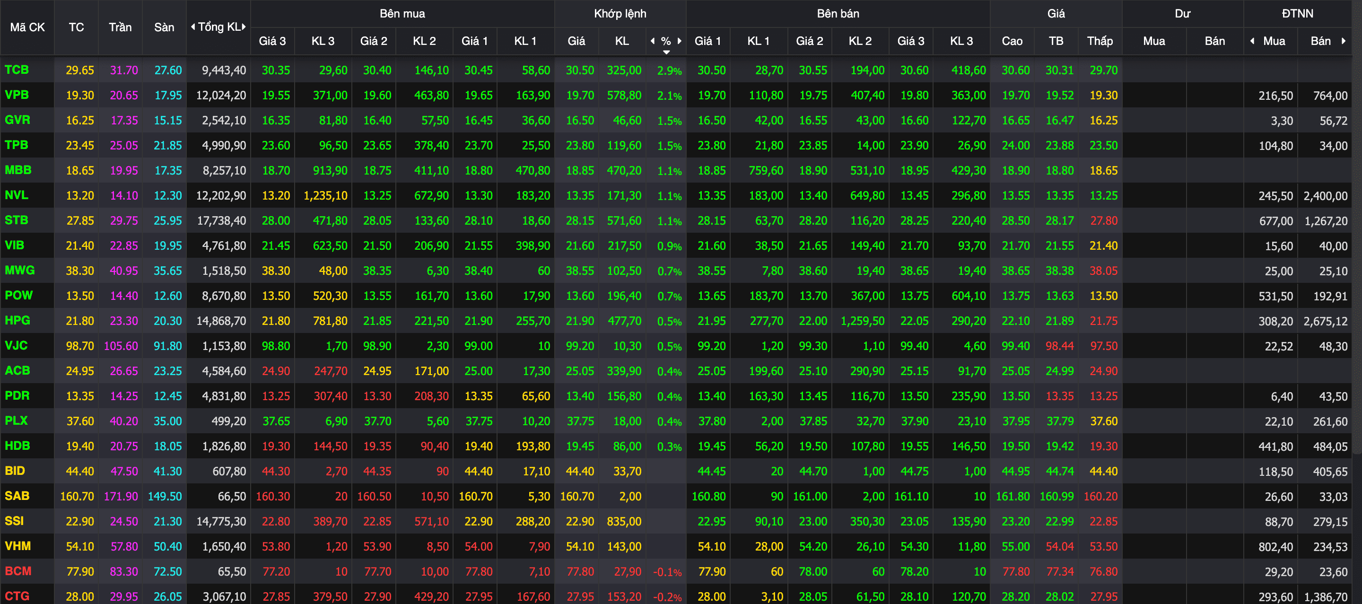Click the sort-descending arrow under % header
The width and height of the screenshot is (1362, 604).
(666, 52)
